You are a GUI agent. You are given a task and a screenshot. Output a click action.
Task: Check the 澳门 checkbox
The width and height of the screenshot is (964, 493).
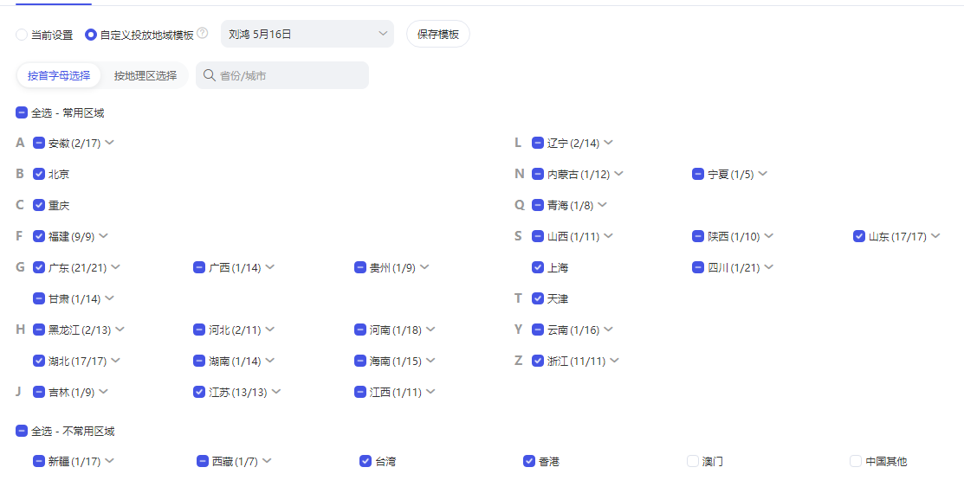coord(693,461)
